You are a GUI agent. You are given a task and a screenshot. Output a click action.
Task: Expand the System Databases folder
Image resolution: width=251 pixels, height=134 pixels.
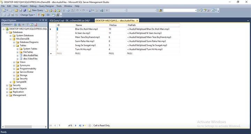point(10,36)
